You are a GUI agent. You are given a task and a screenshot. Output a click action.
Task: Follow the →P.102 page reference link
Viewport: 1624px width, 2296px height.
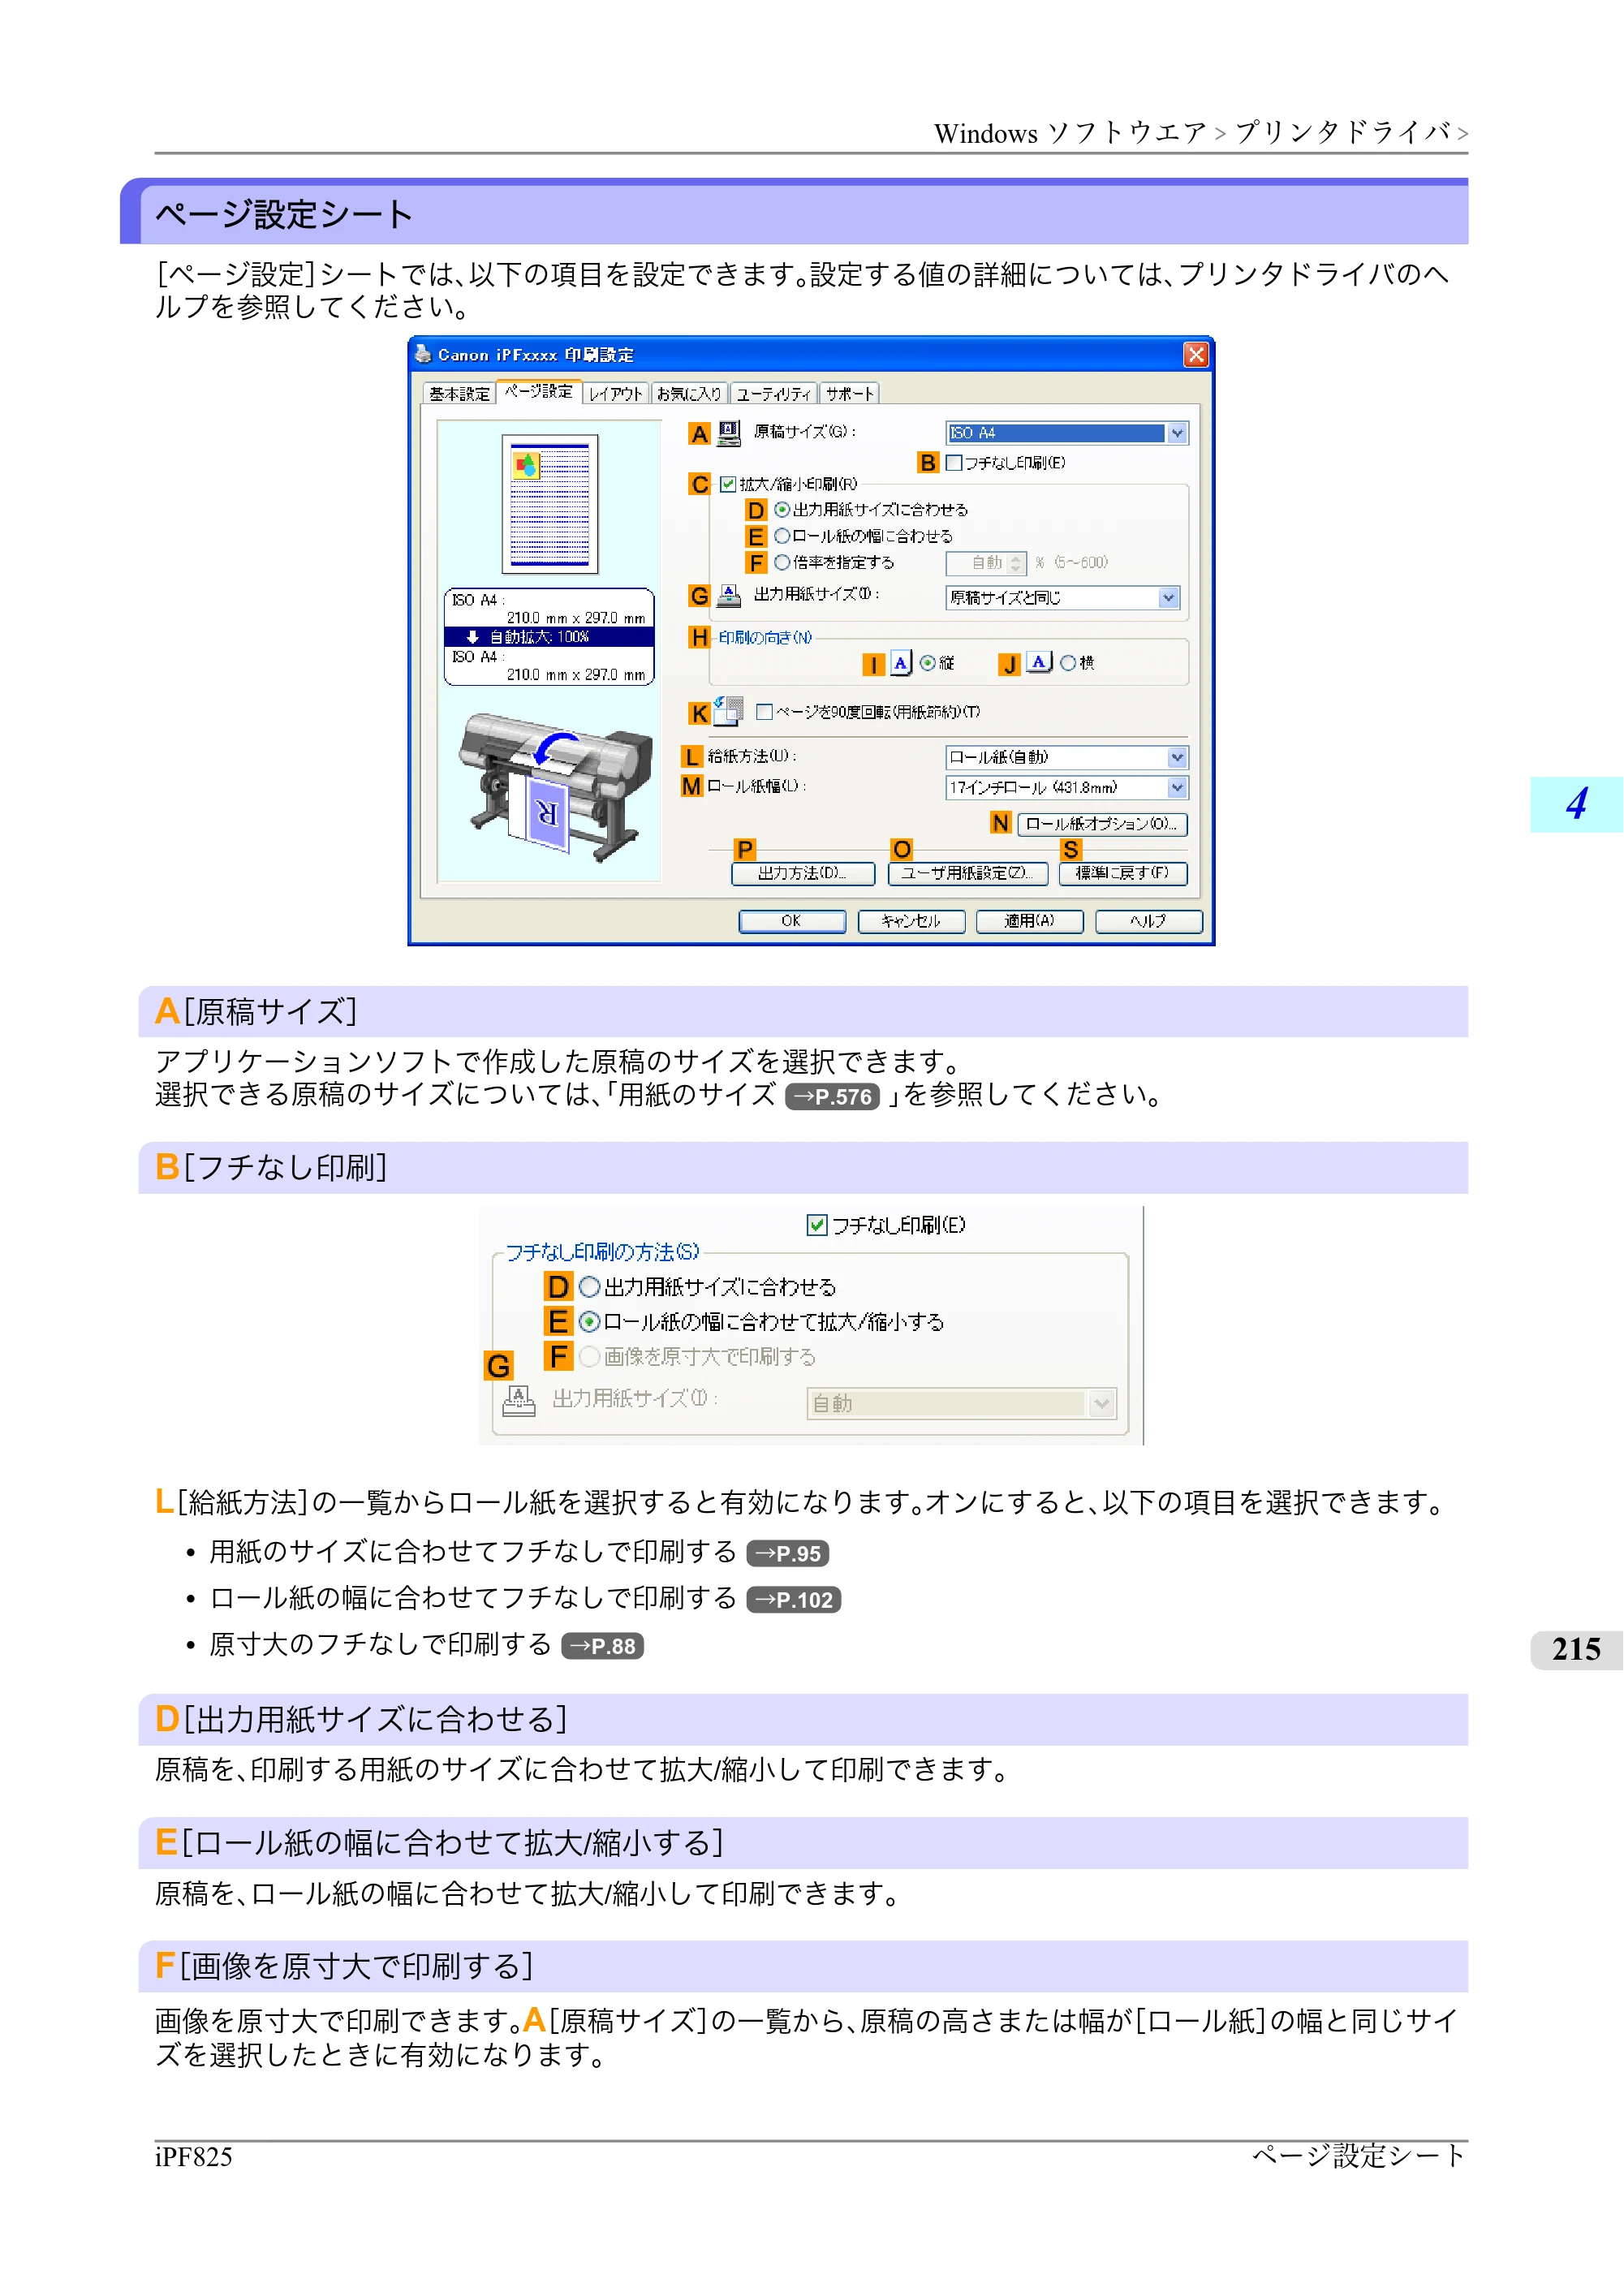794,1600
